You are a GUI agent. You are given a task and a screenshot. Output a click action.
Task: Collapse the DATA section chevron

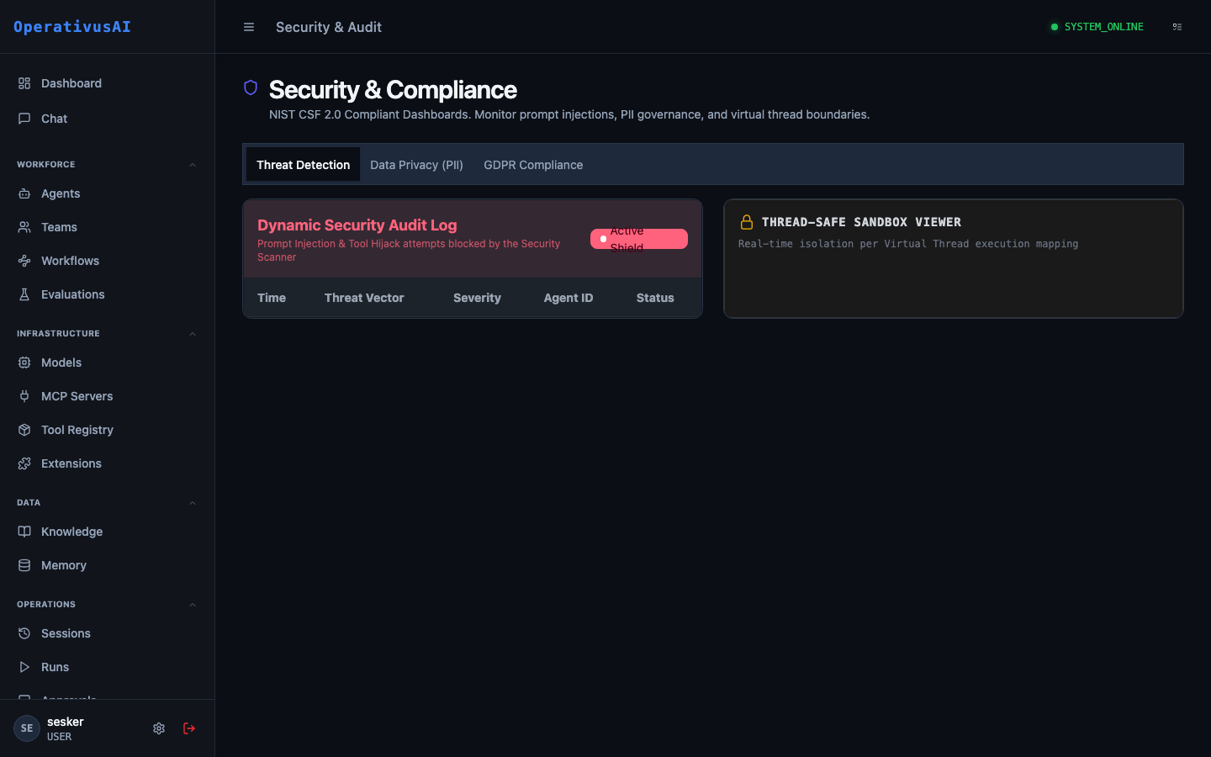tap(193, 503)
